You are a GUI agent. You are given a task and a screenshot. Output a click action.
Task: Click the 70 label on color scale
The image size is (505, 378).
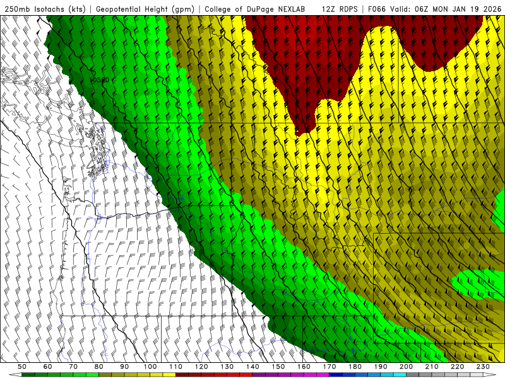coord(73,367)
